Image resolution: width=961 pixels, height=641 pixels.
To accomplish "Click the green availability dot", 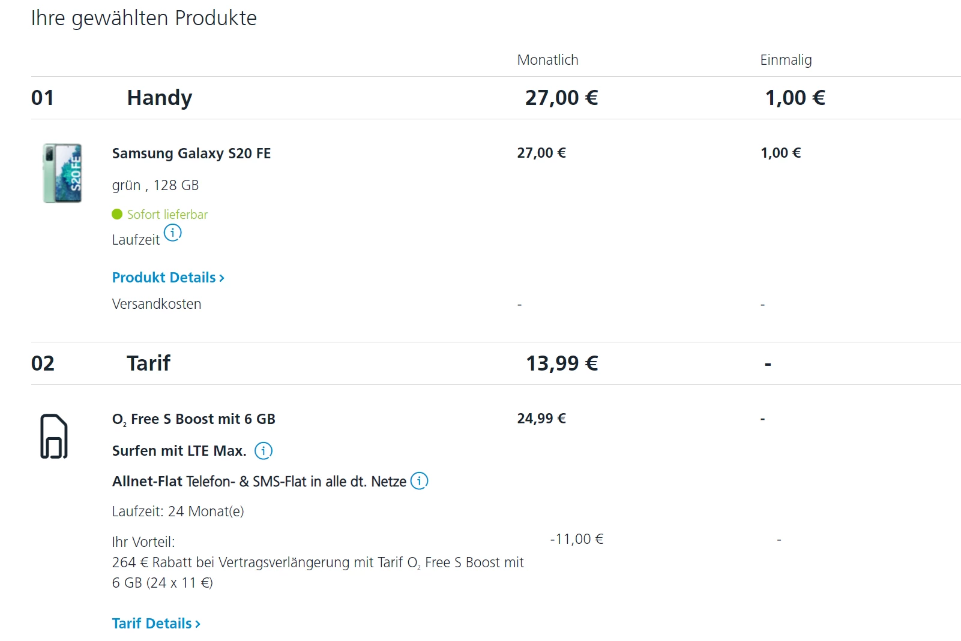I will click(117, 214).
